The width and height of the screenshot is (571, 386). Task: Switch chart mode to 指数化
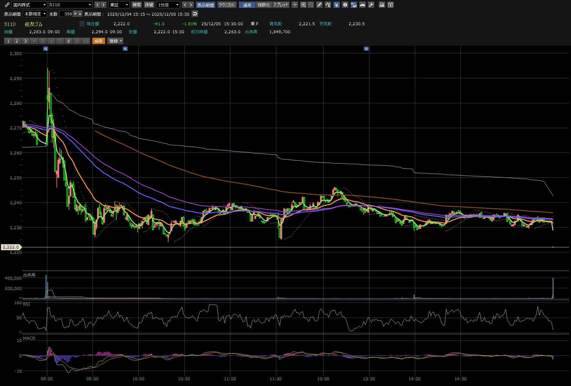[x=263, y=5]
